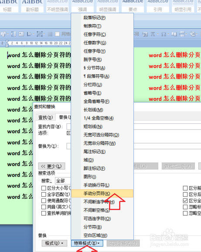Expand the dropdown arrow next to Ω
201x252 pixels.
coord(168,34)
